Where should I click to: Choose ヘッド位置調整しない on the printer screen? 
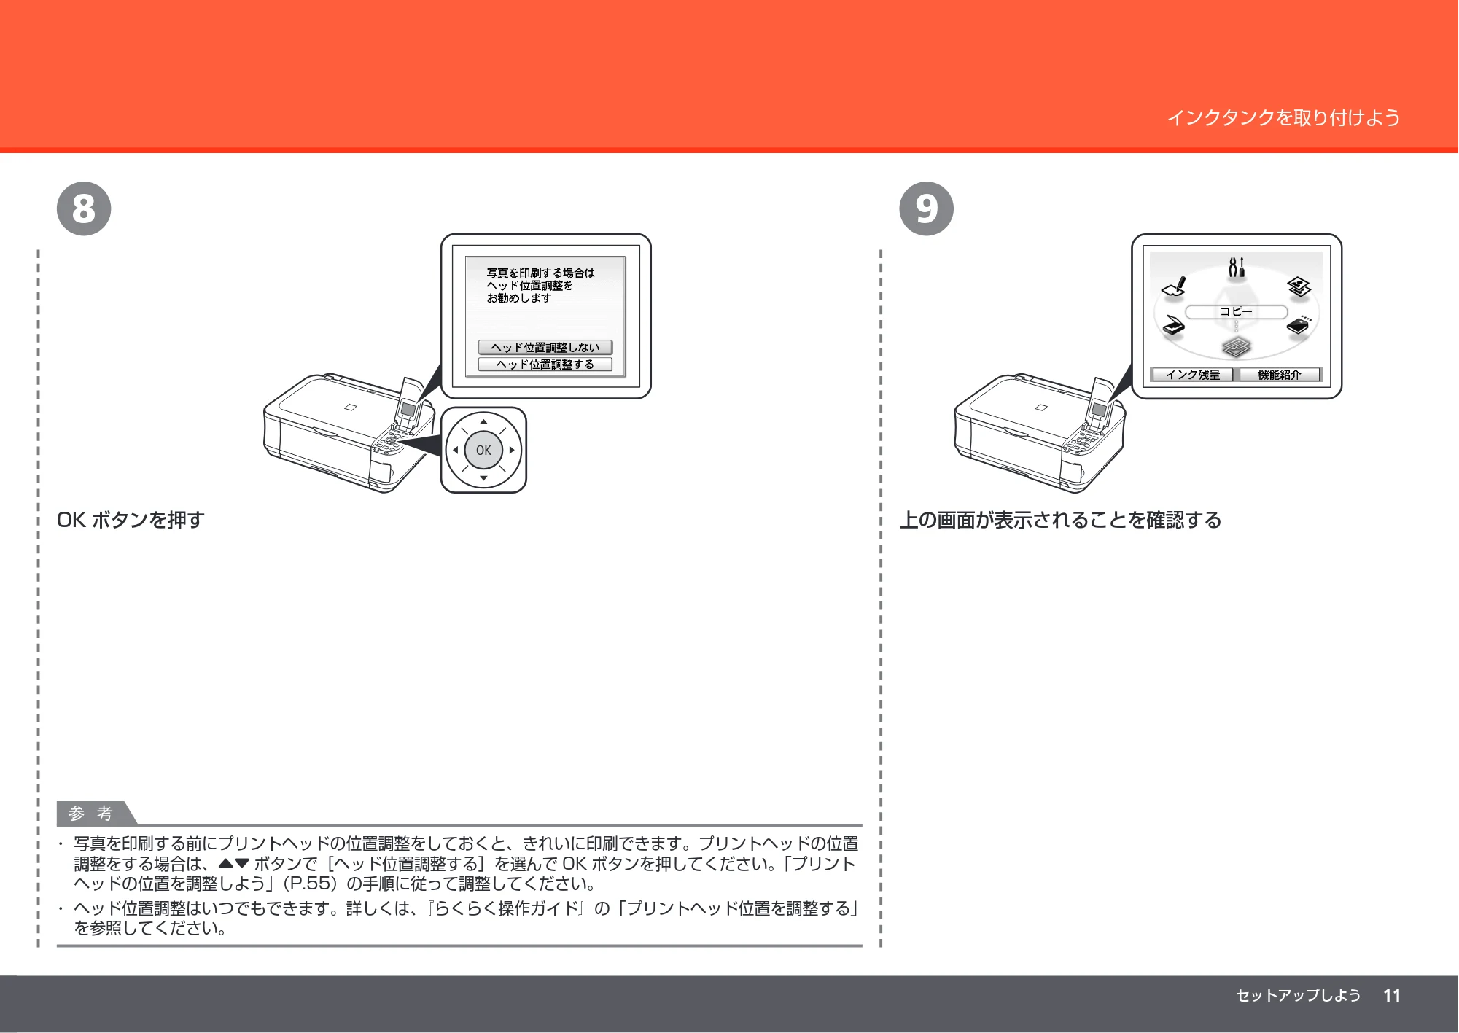[x=545, y=347]
